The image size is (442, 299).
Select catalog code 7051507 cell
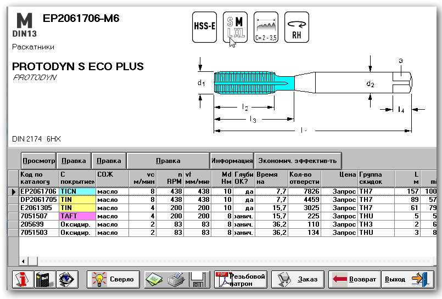click(38, 216)
